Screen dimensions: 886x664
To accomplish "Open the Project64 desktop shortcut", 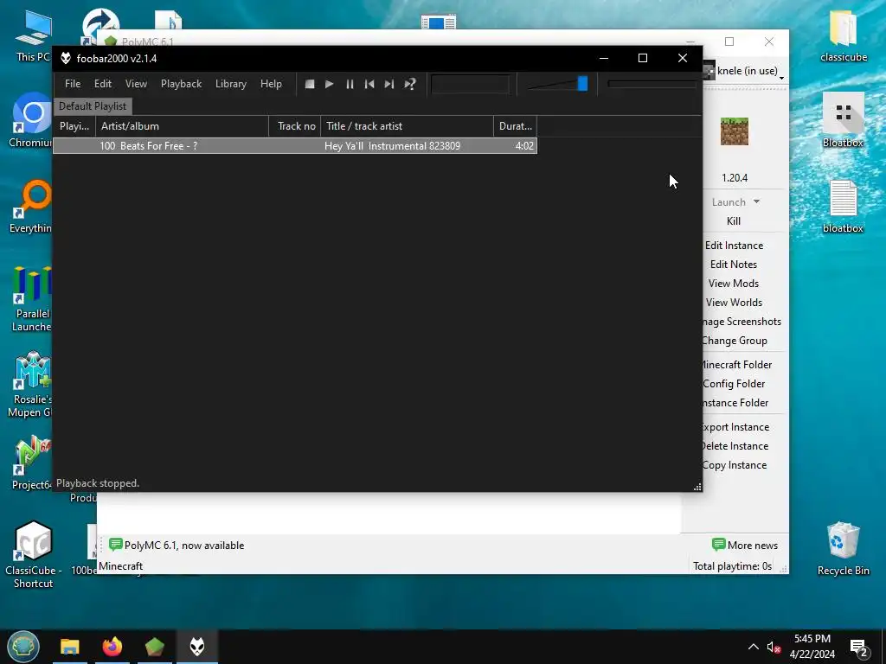I will tap(32, 463).
